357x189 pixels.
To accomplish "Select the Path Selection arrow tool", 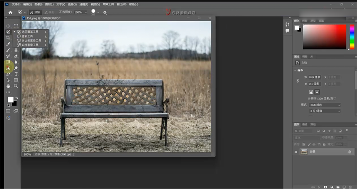I will [8, 80].
